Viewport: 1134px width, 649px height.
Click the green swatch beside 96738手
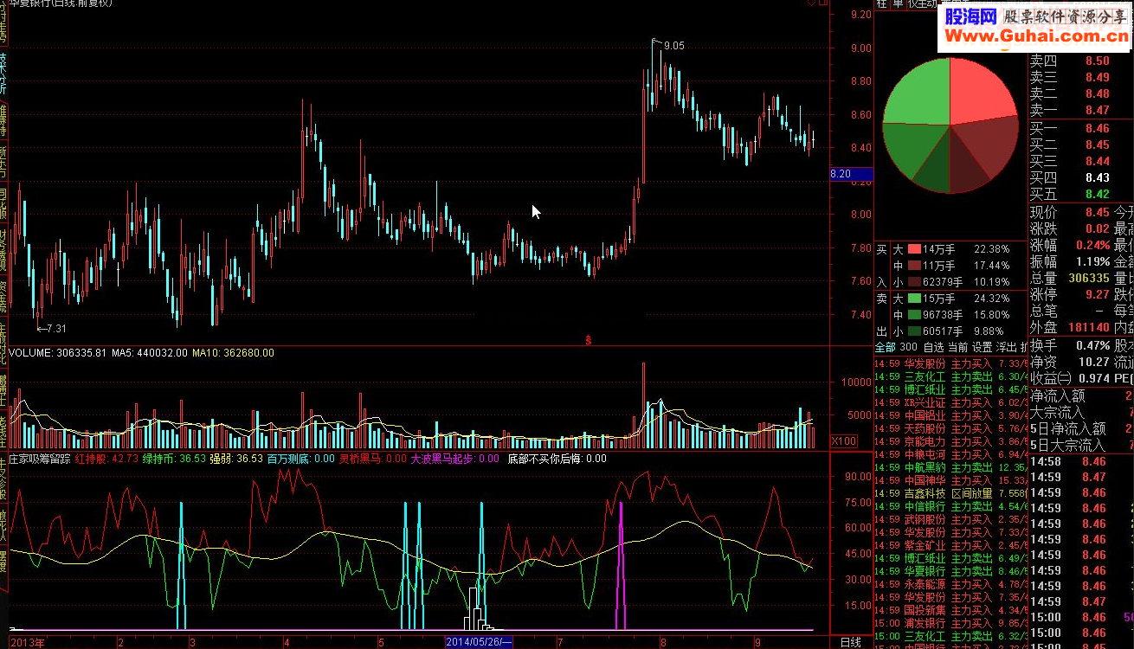point(914,315)
